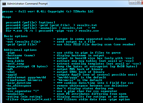Click the -anomalies option in Additional options
Screen dimensions: 143x103
(15, 94)
